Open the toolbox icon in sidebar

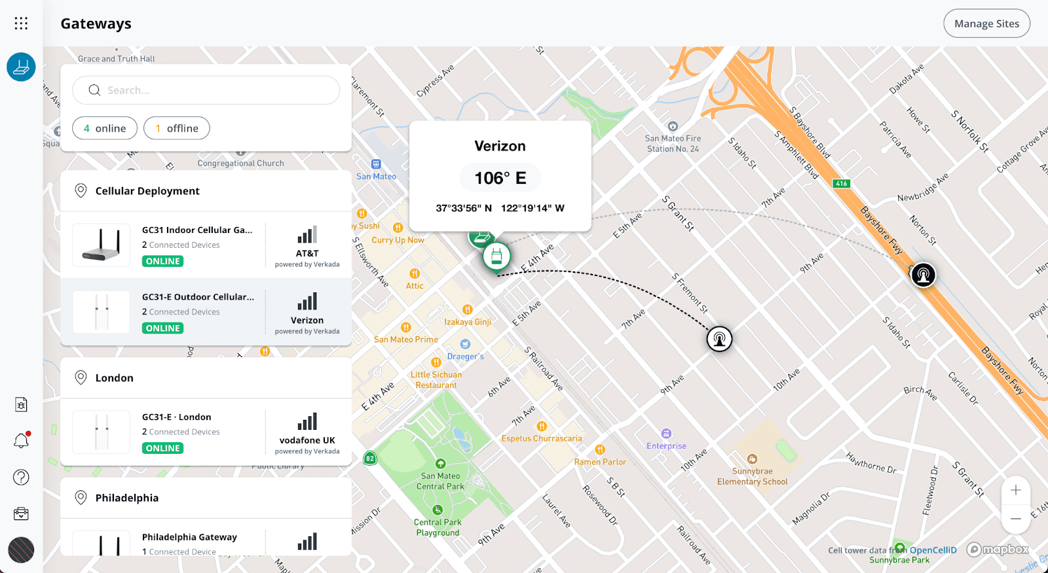21,514
